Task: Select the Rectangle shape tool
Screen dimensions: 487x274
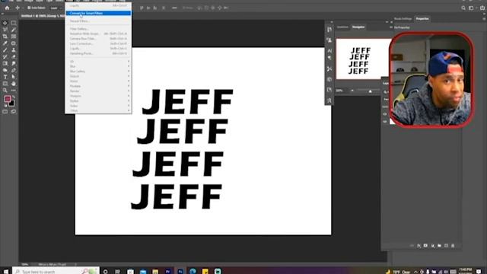Action: [x=5, y=84]
